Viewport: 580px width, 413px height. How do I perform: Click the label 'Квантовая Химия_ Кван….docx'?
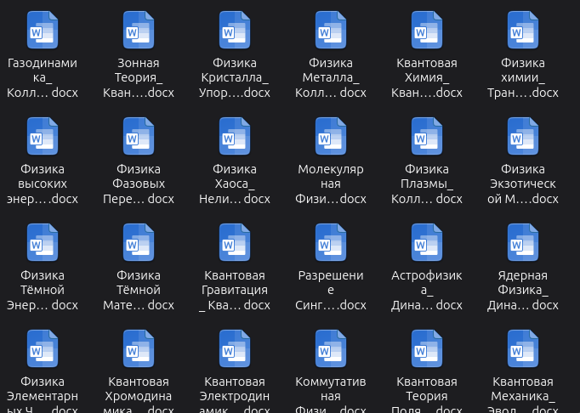(427, 77)
